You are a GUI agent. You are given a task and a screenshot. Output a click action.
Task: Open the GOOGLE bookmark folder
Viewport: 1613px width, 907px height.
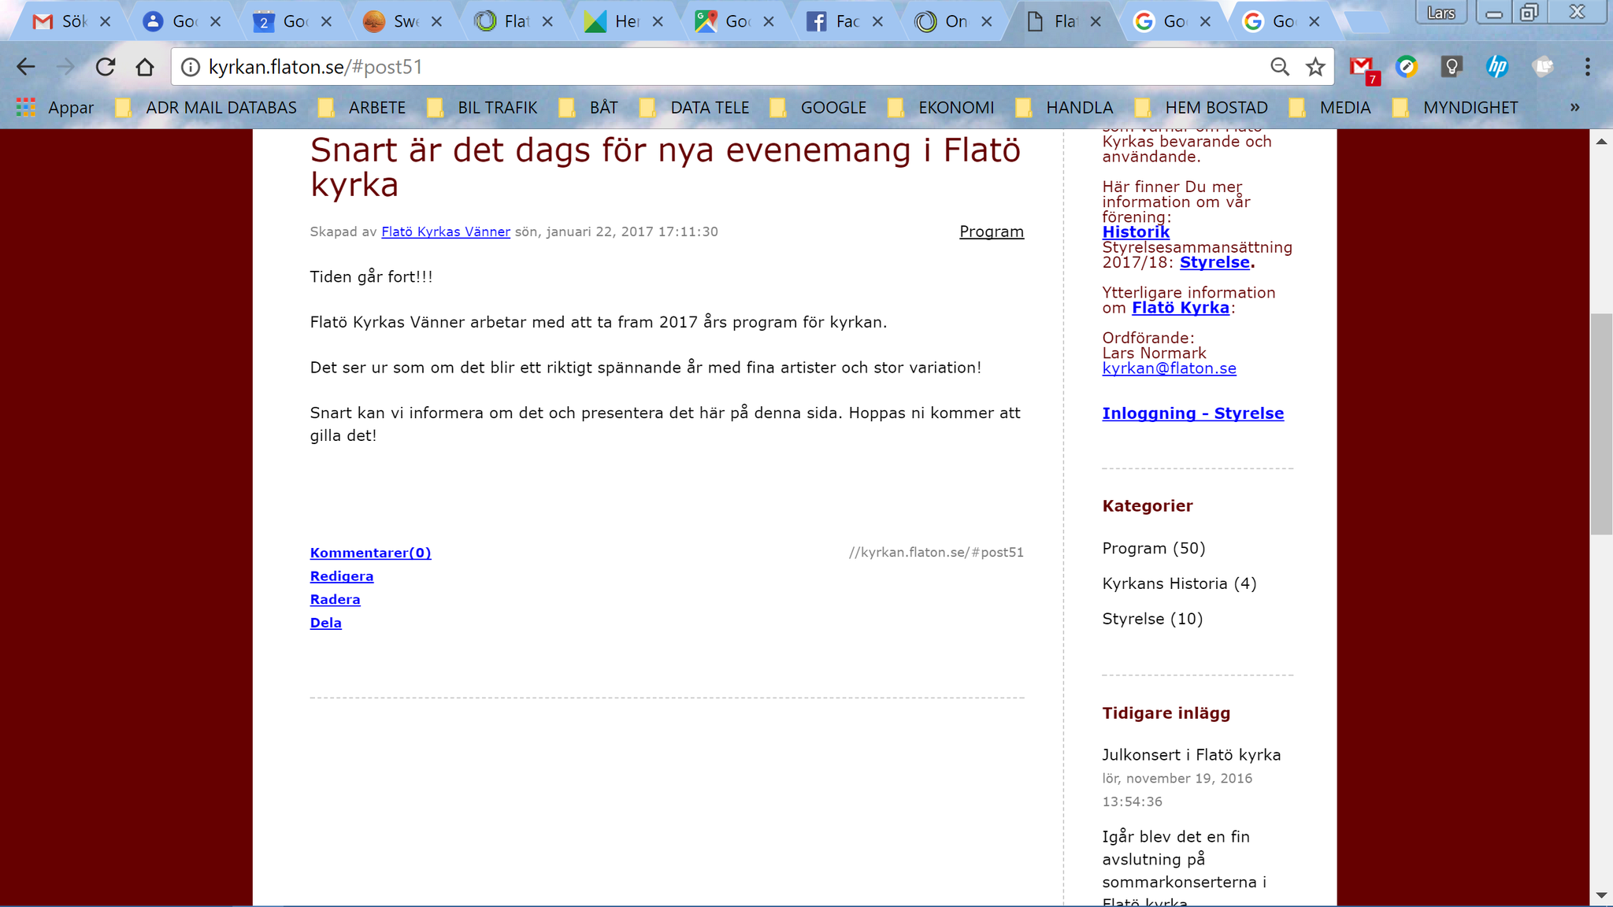(x=818, y=108)
